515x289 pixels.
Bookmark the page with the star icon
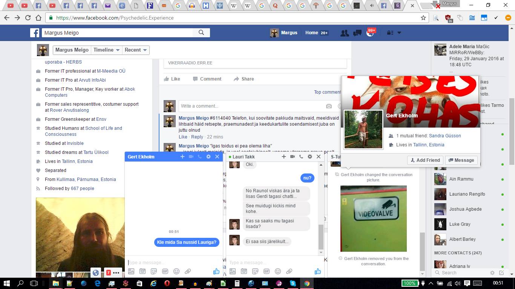[423, 18]
